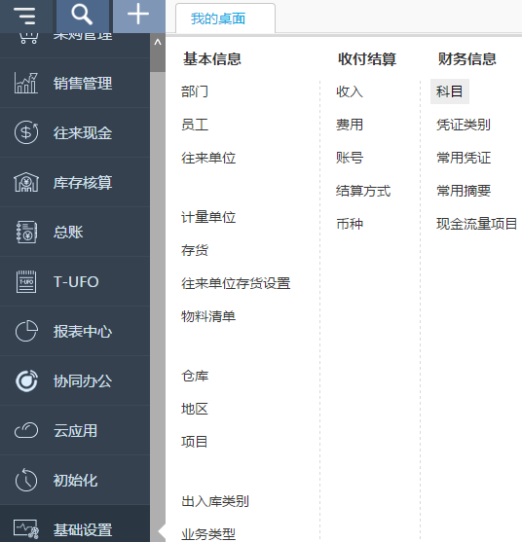Click the 云应用 cloud icon
Viewport: 522px width, 542px height.
click(x=26, y=430)
